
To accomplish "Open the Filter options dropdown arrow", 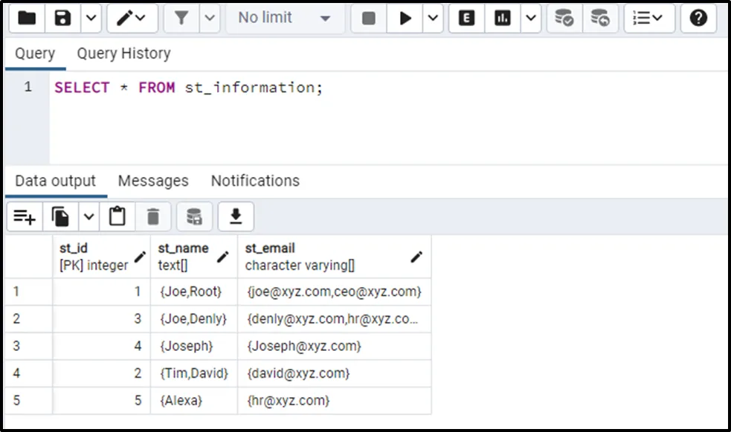I will pos(210,19).
